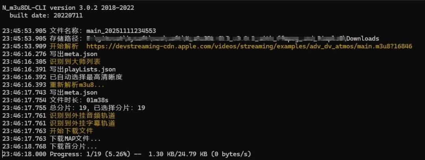Click the 识别到外挂音频轨道 audio track message
425x160 pixels.
click(83, 116)
